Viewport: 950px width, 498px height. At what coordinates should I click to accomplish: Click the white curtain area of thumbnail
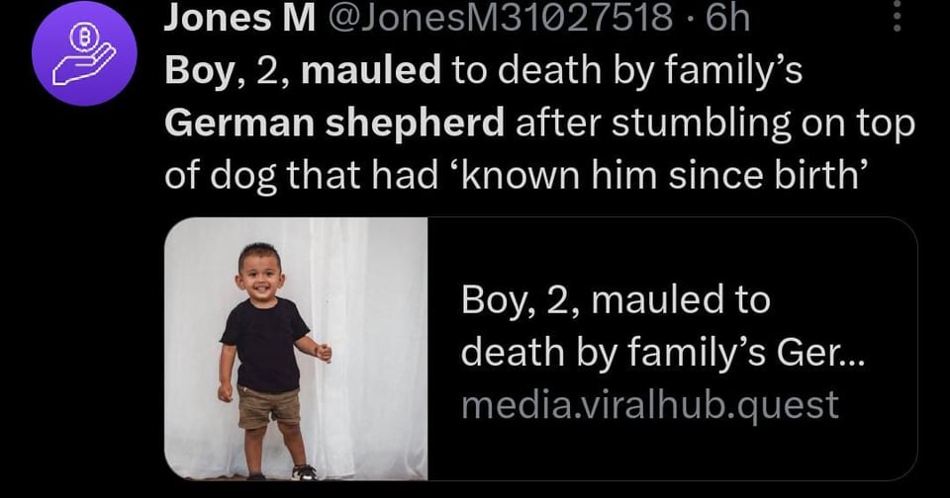point(376,339)
